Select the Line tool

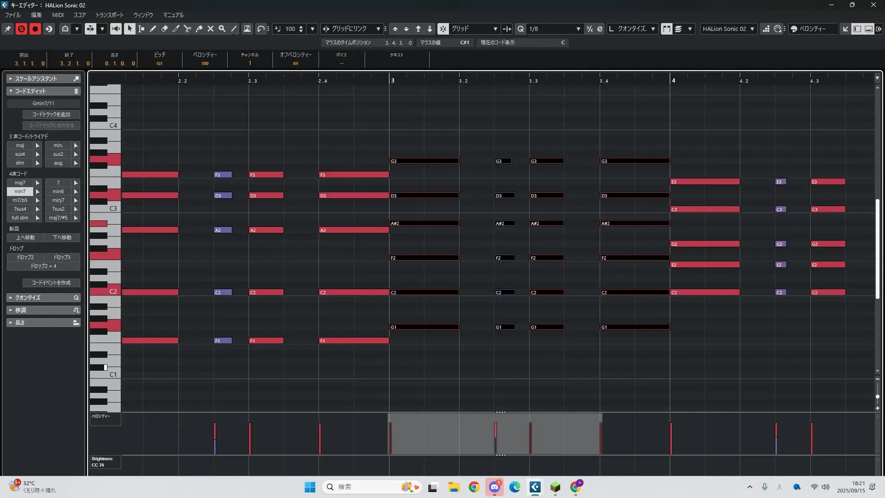(234, 29)
